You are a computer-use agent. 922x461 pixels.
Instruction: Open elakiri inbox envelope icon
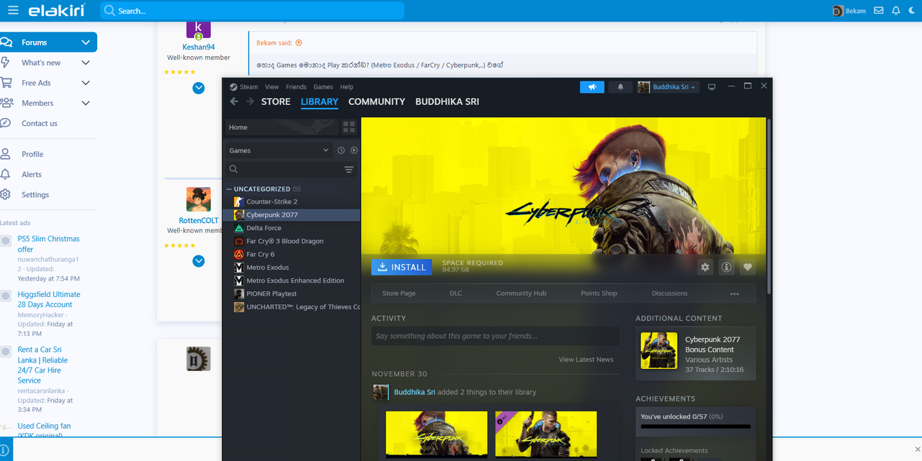pyautogui.click(x=878, y=11)
